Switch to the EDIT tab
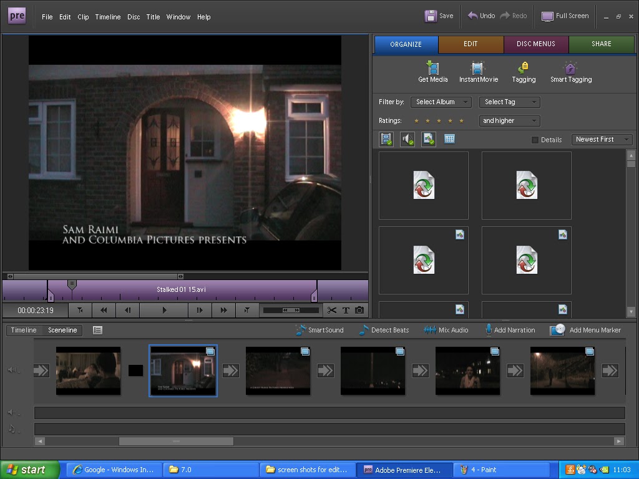This screenshot has width=639, height=479. point(471,44)
